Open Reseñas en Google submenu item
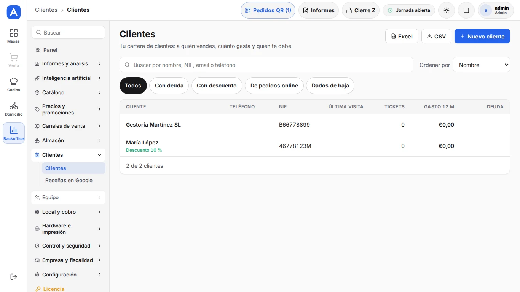The width and height of the screenshot is (520, 292). (x=69, y=180)
